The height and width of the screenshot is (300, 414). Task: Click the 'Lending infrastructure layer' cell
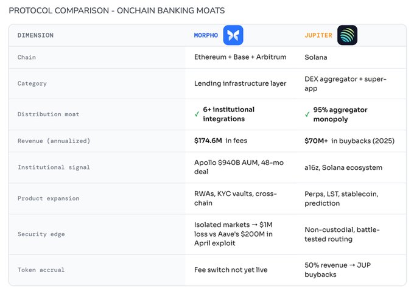point(240,83)
